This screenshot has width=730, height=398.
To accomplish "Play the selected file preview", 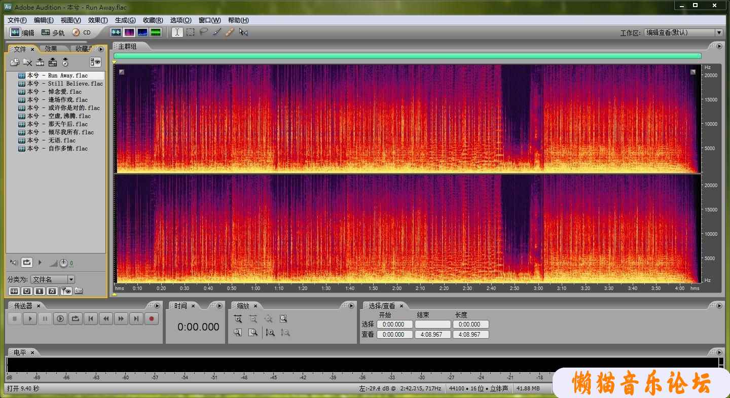I will point(40,262).
